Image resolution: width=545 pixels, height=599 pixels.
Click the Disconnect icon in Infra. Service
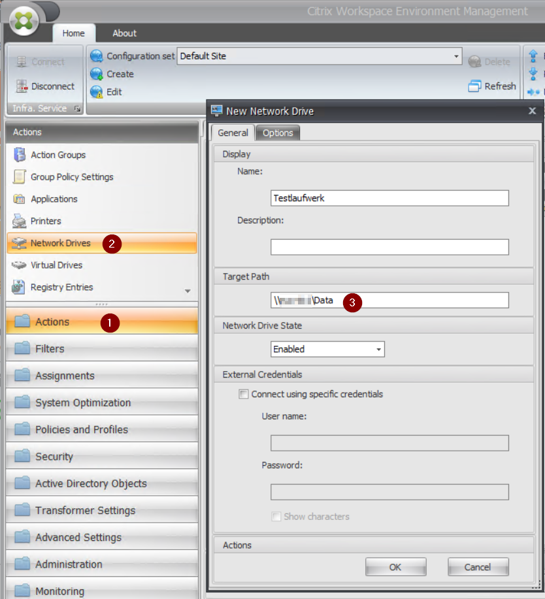click(20, 86)
